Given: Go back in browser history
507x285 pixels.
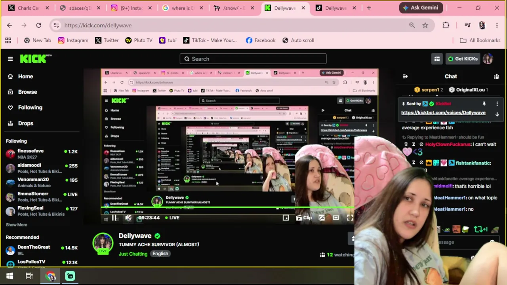Looking at the screenshot, I should [x=10, y=25].
